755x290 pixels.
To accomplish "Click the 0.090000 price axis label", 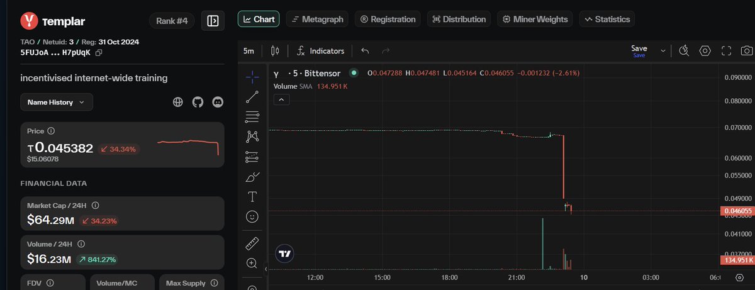I will click(737, 77).
